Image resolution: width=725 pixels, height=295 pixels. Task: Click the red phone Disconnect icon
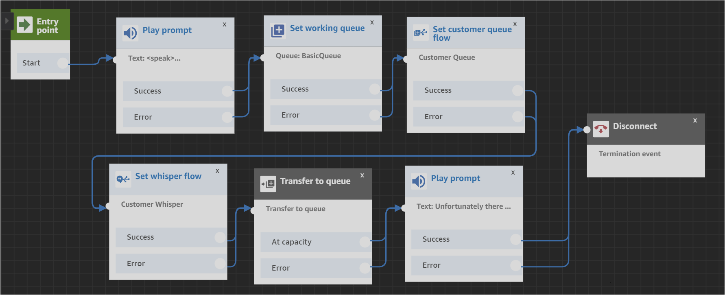601,129
